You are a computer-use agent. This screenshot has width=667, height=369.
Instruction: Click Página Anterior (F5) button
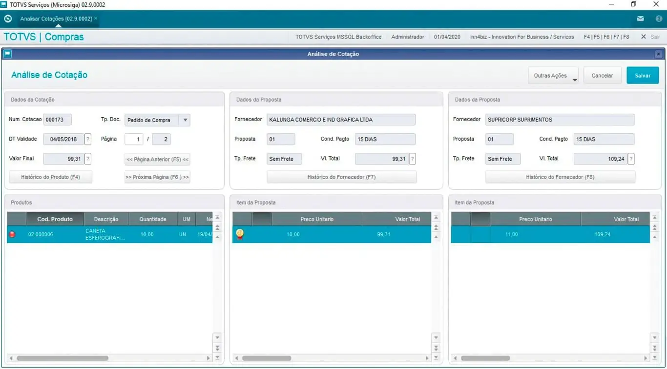click(x=157, y=159)
